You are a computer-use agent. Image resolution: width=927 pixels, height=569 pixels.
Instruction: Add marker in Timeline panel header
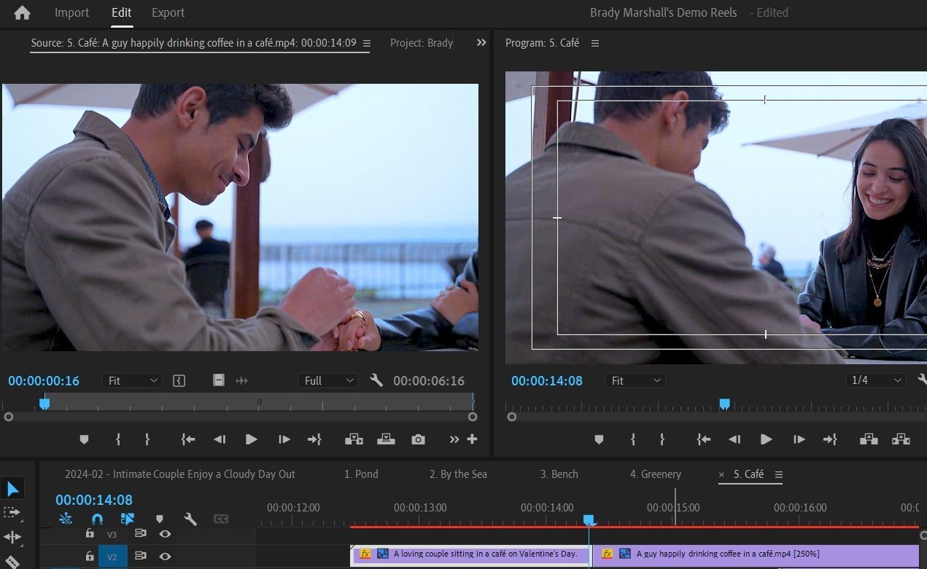(160, 519)
